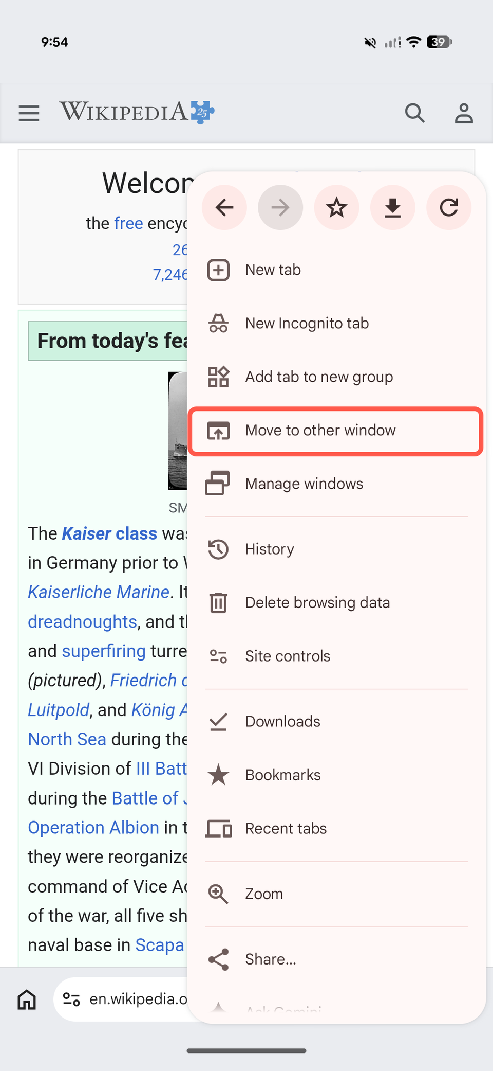Open Recent tabs entry
The image size is (493, 1071).
[336, 829]
